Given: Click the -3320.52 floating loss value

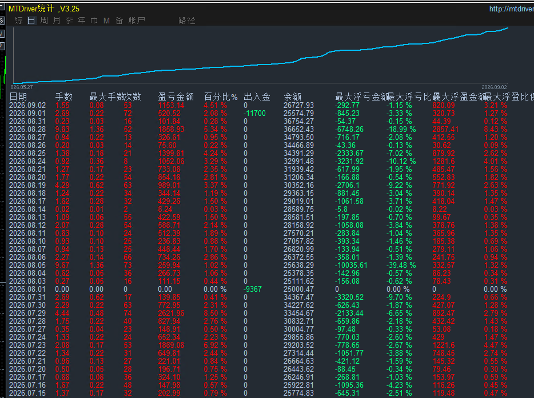Looking at the screenshot, I should tap(349, 298).
